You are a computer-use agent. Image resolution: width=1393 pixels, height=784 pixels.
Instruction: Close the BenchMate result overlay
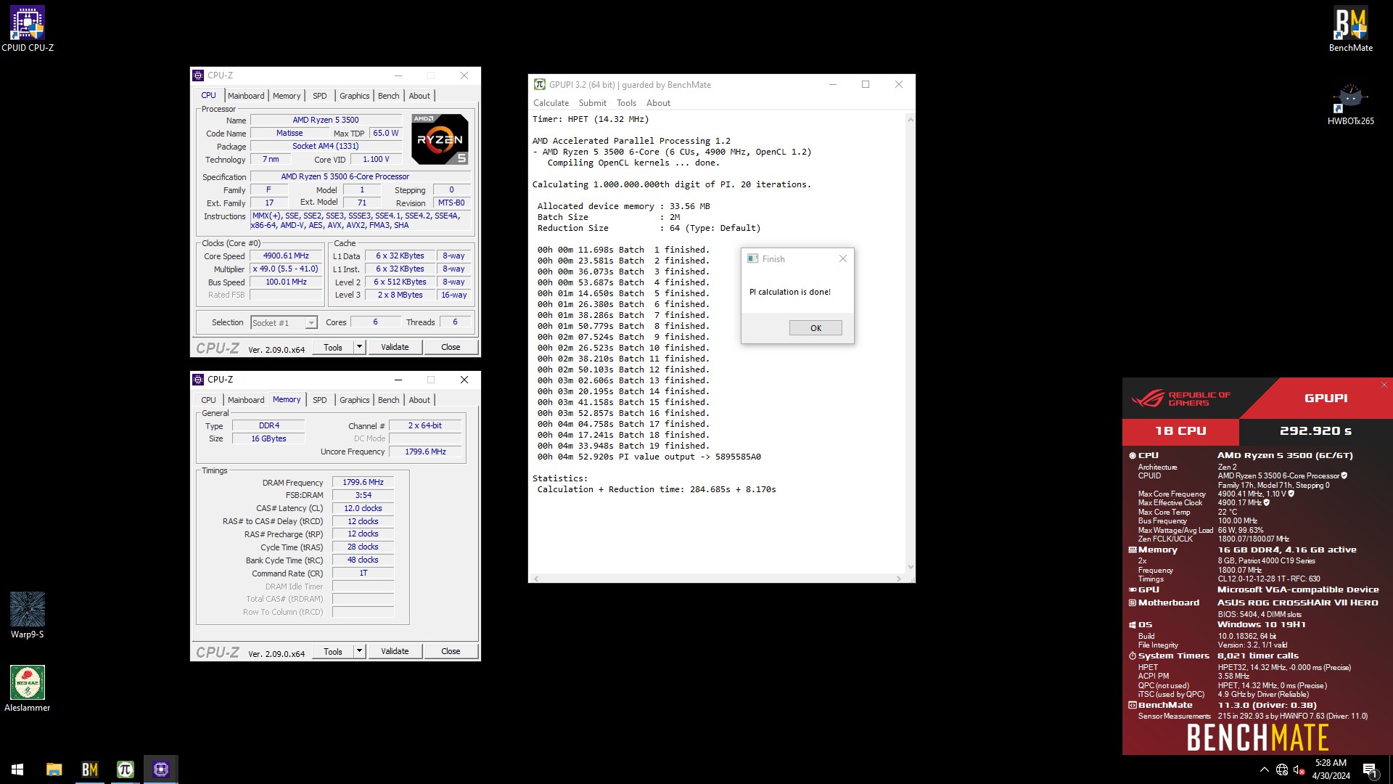click(1384, 385)
